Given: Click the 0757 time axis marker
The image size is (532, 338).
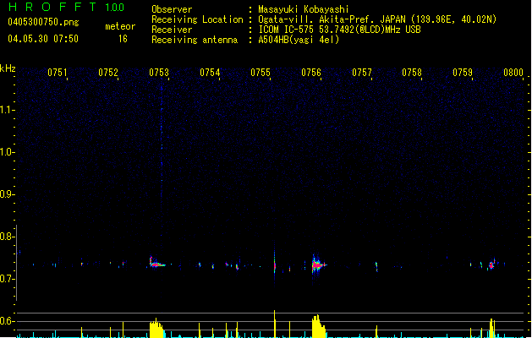Looking at the screenshot, I should tap(362, 73).
